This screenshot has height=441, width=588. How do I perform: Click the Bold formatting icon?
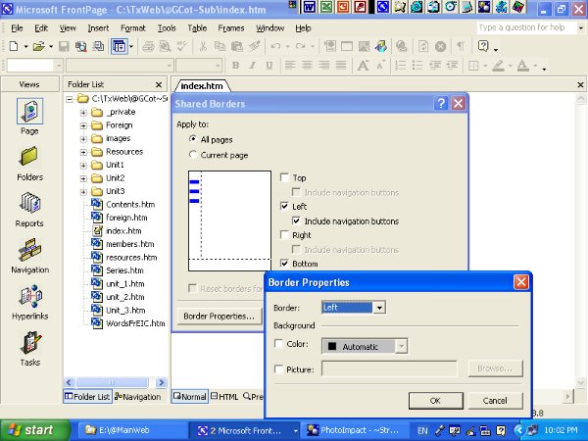coord(235,66)
